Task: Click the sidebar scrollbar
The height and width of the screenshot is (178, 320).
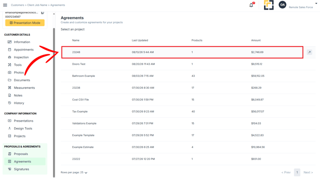Action: [x=54, y=102]
